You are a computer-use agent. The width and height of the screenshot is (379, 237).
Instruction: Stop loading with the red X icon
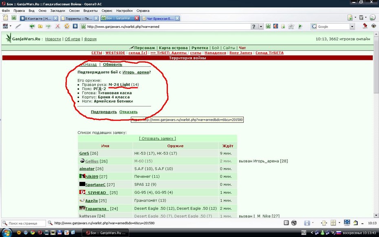coord(57,27)
